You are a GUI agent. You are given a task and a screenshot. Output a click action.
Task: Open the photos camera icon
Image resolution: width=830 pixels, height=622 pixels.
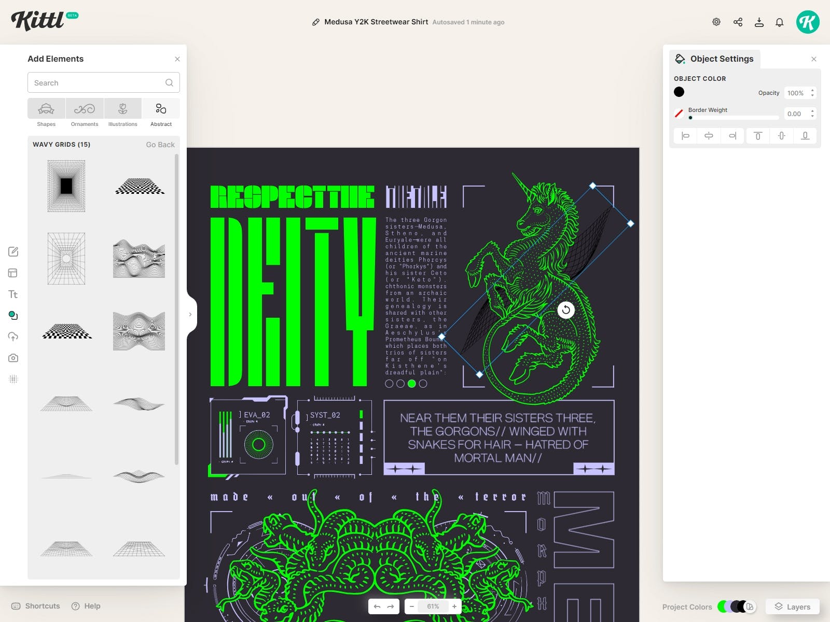pyautogui.click(x=13, y=358)
